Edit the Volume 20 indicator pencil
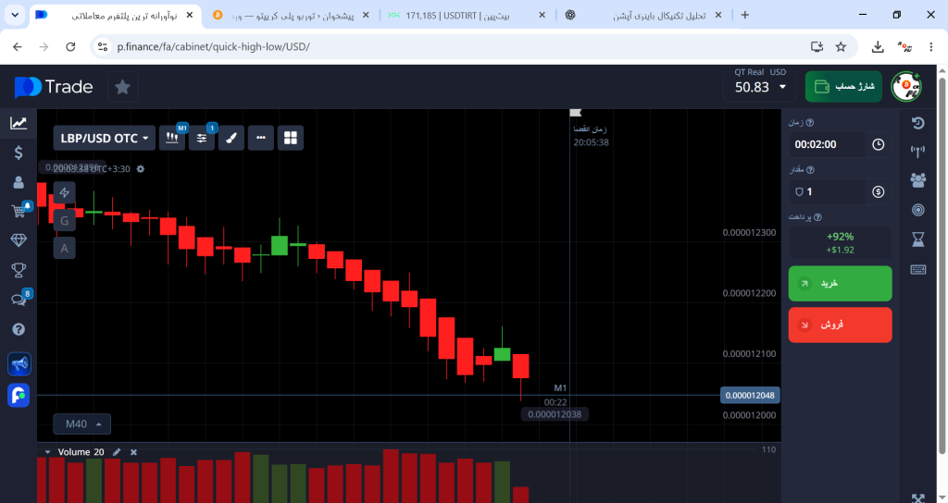948x503 pixels. pyautogui.click(x=116, y=451)
